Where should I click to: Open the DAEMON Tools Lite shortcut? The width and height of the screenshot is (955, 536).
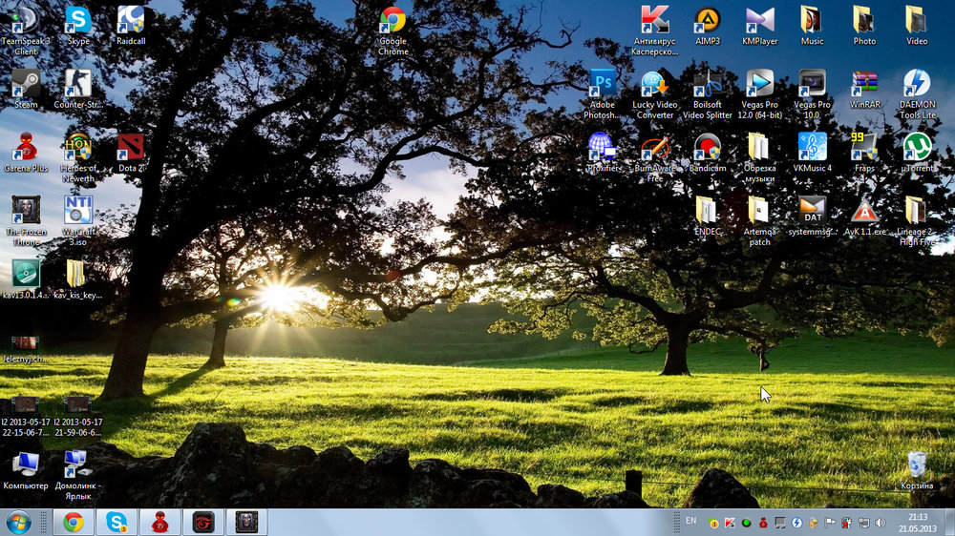[x=917, y=84]
